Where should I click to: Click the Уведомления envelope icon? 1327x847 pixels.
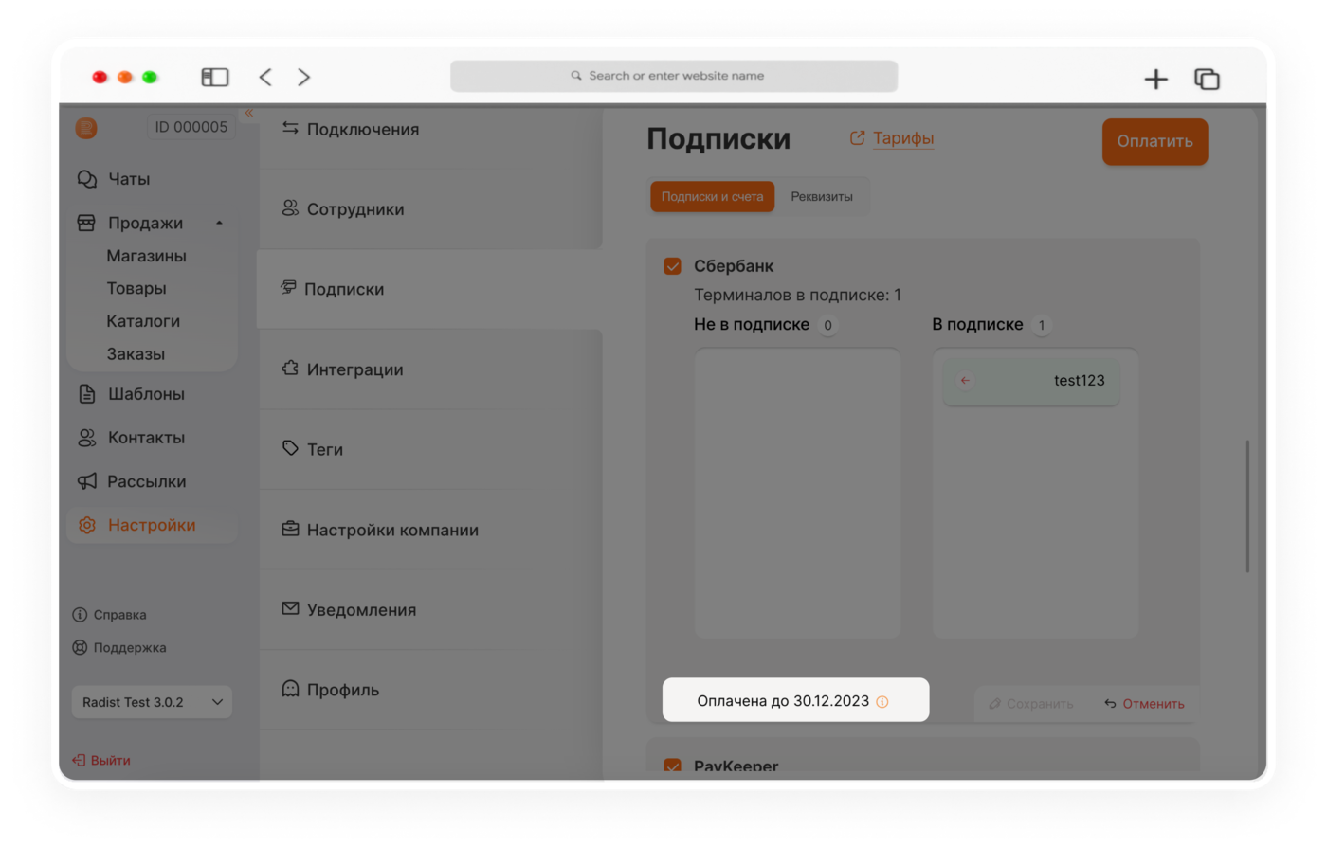(x=290, y=608)
